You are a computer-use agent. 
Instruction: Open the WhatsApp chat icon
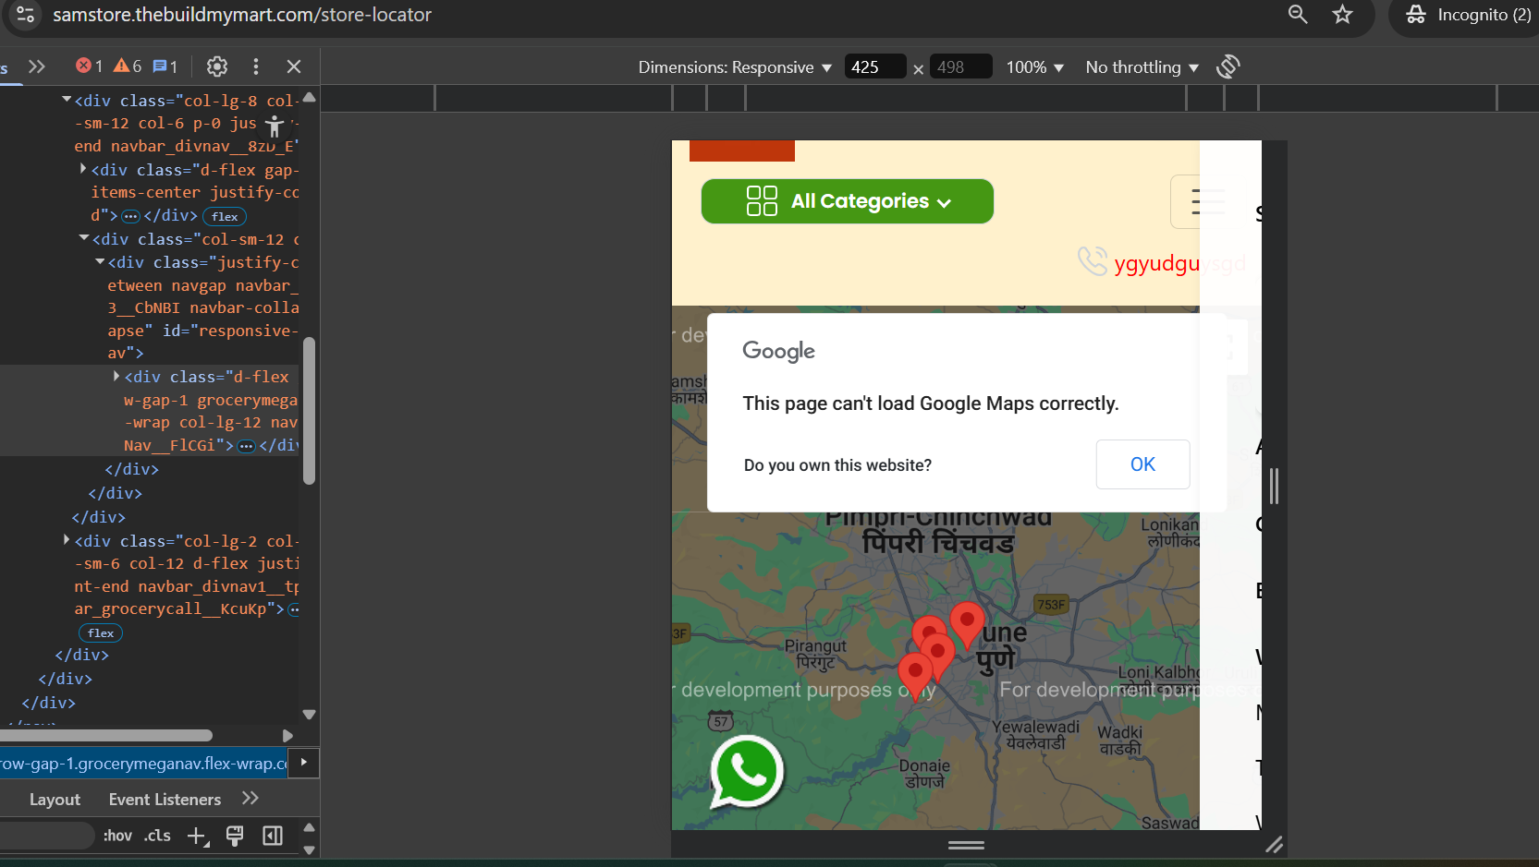pyautogui.click(x=747, y=771)
